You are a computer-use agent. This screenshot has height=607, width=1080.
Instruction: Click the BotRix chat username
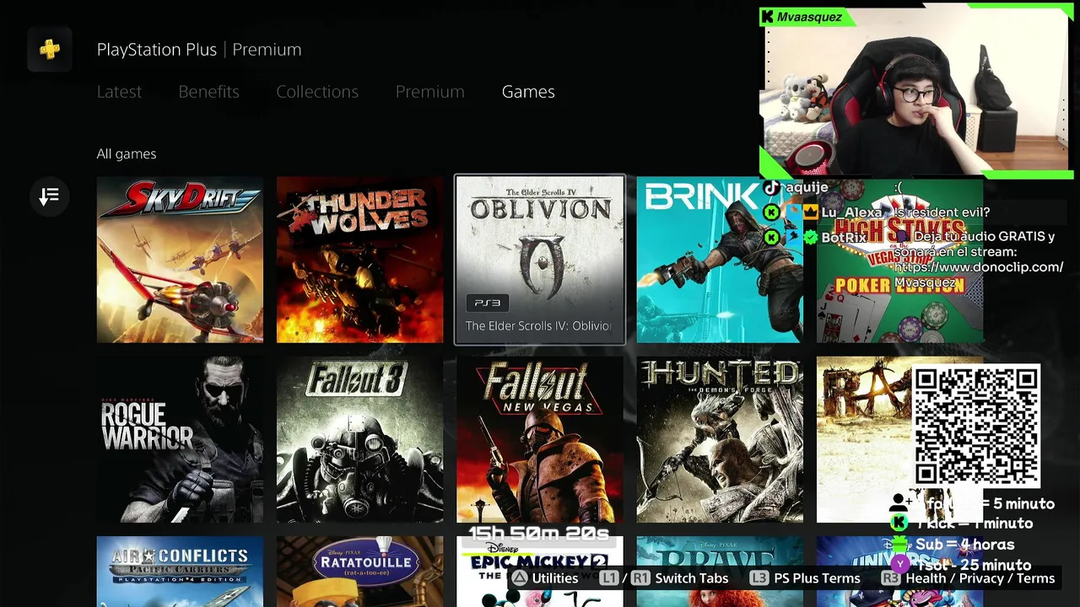844,238
